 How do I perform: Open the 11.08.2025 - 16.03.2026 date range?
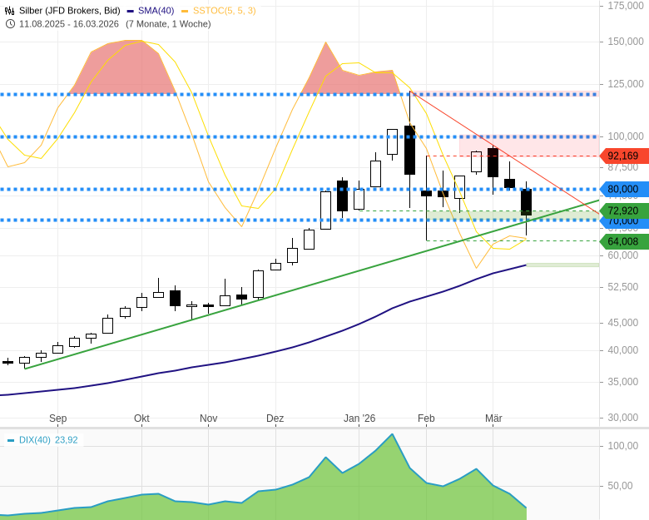[69, 23]
